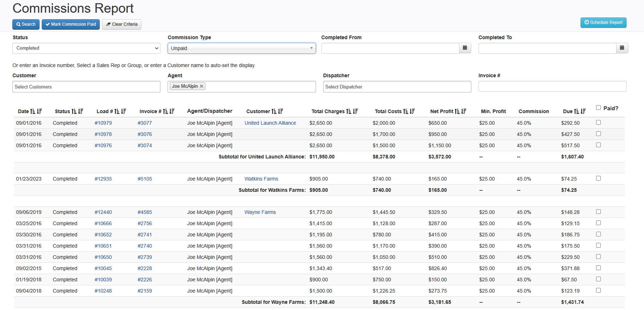Open the Completed From calendar picker
The image size is (644, 310).
coord(465,48)
